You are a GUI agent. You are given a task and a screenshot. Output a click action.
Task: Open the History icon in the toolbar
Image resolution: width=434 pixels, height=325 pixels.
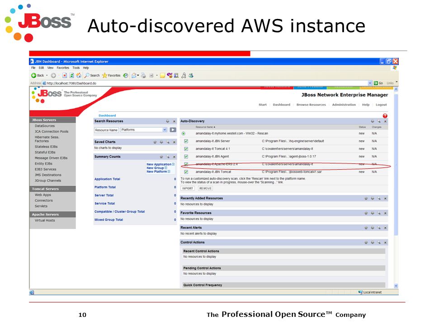pos(126,75)
